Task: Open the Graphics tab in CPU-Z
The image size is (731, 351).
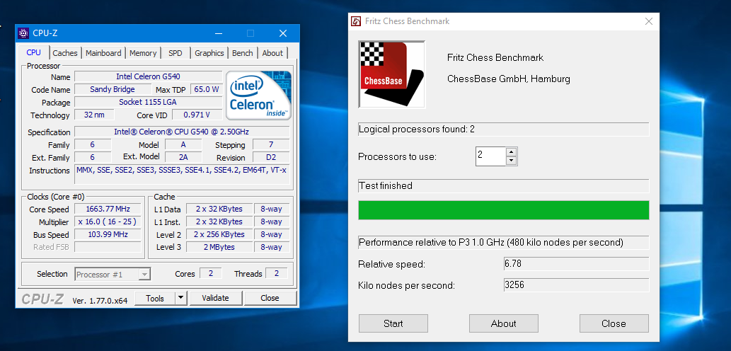Action: (x=209, y=53)
